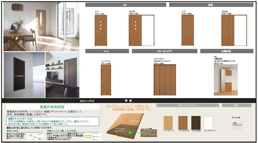258x143 pixels.
Task: Click the WGS-CA entrance storage photo
Action: click(226, 80)
